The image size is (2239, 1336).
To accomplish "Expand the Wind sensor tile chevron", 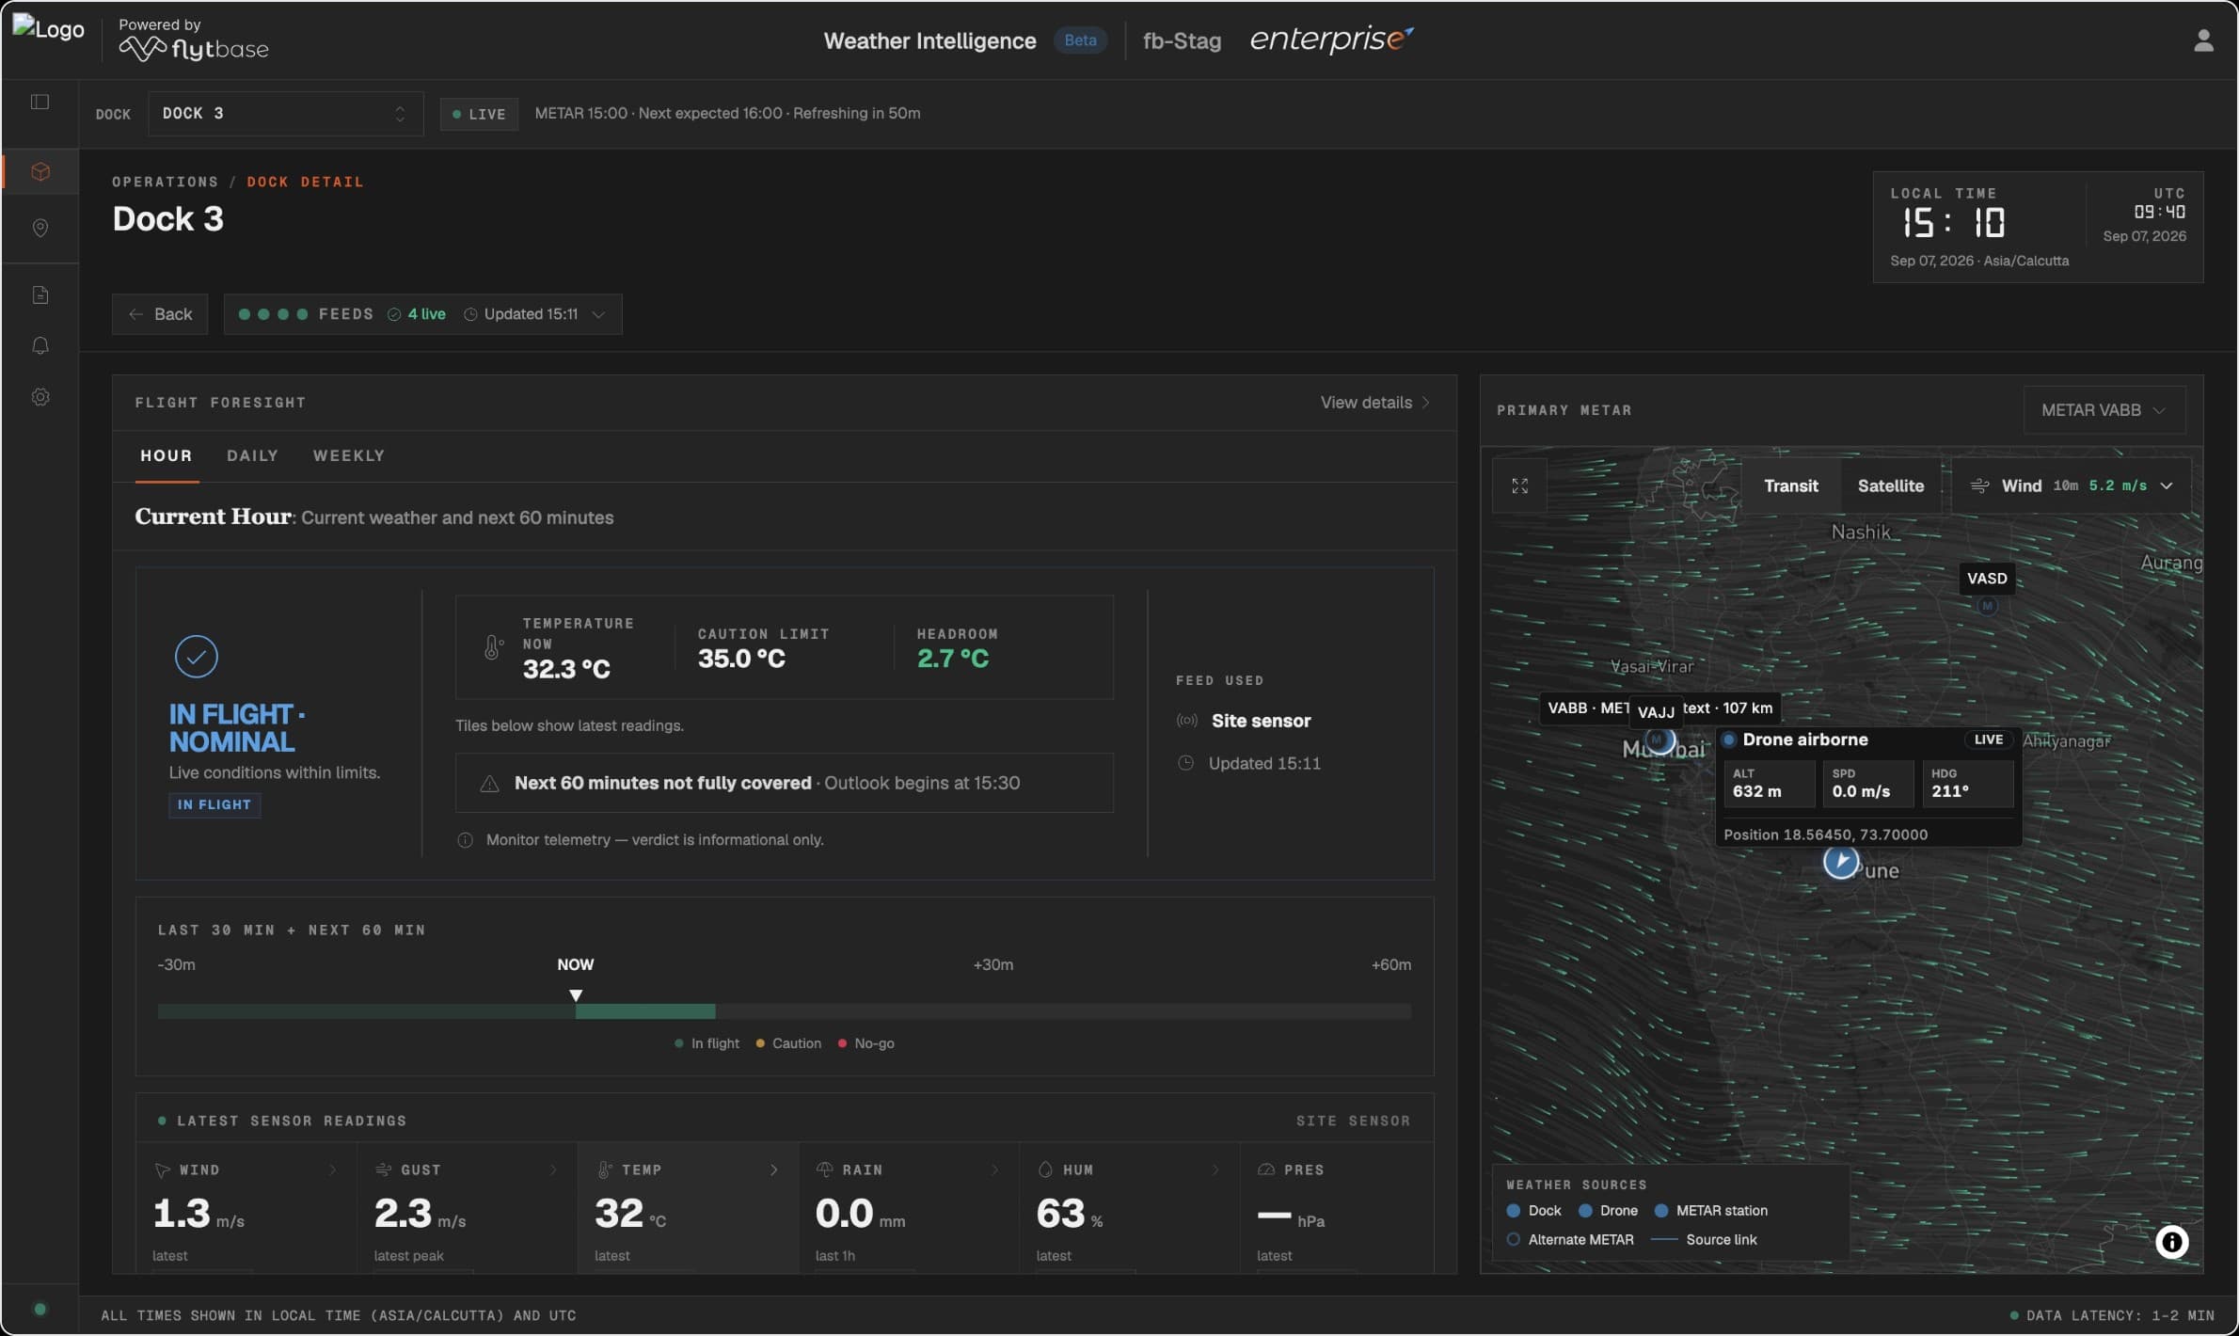I will click(x=332, y=1170).
